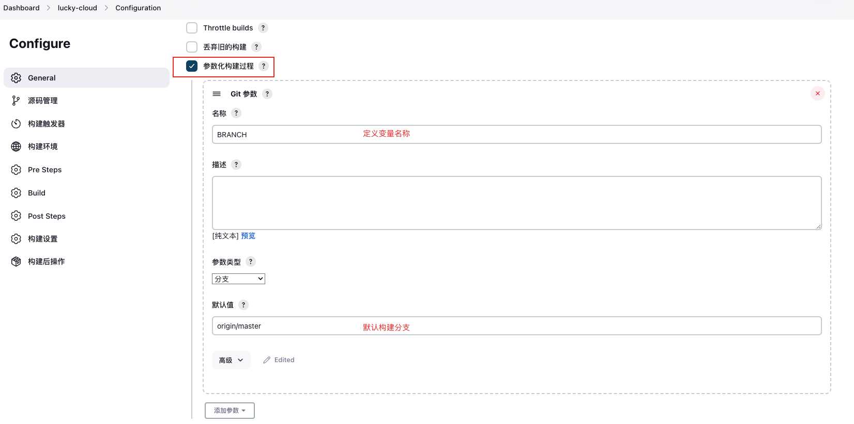854x424 pixels.
Task: Click the pencil Edited icon
Action: (267, 360)
